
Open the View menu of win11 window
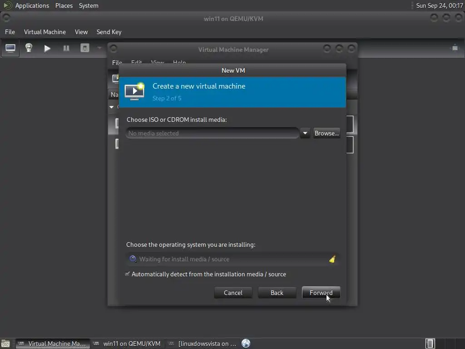[81, 32]
